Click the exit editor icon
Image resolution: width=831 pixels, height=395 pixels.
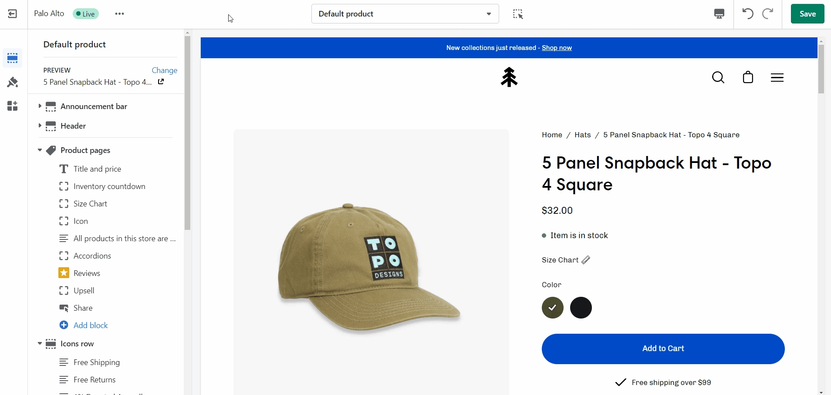pos(13,14)
